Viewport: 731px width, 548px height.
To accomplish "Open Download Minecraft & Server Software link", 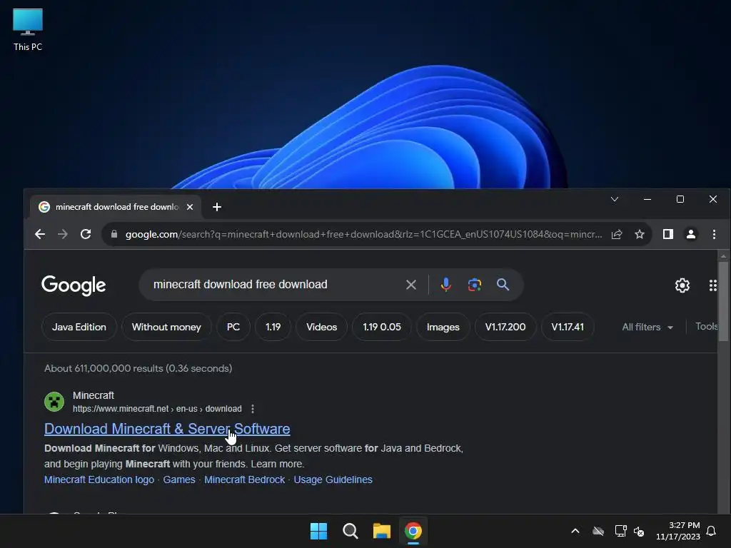I will coord(167,429).
